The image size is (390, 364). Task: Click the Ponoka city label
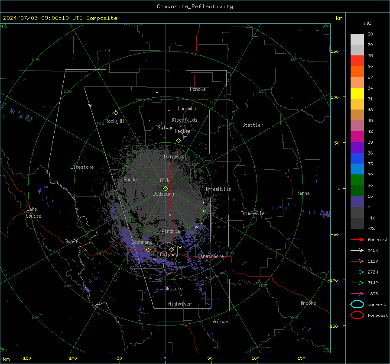click(198, 89)
